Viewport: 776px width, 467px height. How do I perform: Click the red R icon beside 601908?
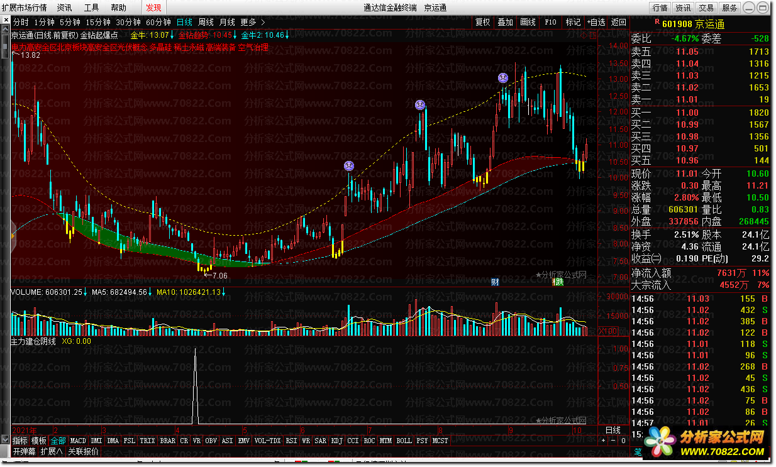coord(657,22)
